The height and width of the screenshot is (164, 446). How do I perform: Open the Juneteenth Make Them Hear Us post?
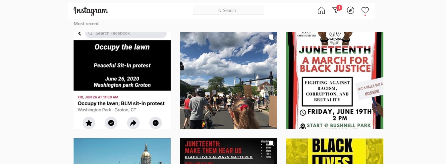click(228, 151)
